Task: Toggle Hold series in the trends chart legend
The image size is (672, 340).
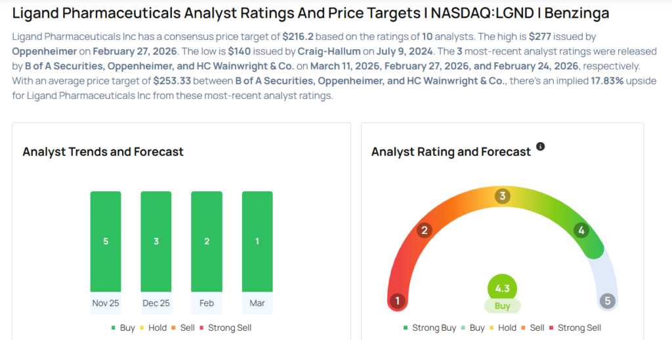Action: 154,328
